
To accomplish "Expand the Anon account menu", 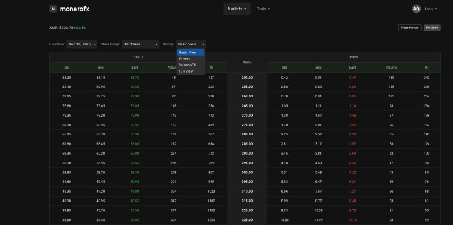I will [x=430, y=9].
